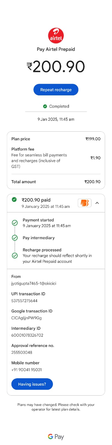Select the Google transaction ID value
This screenshot has height=445, width=112.
(26, 318)
